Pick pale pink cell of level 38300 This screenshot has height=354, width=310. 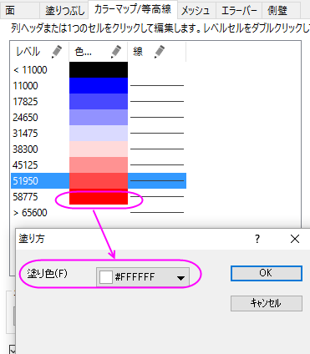(x=99, y=149)
